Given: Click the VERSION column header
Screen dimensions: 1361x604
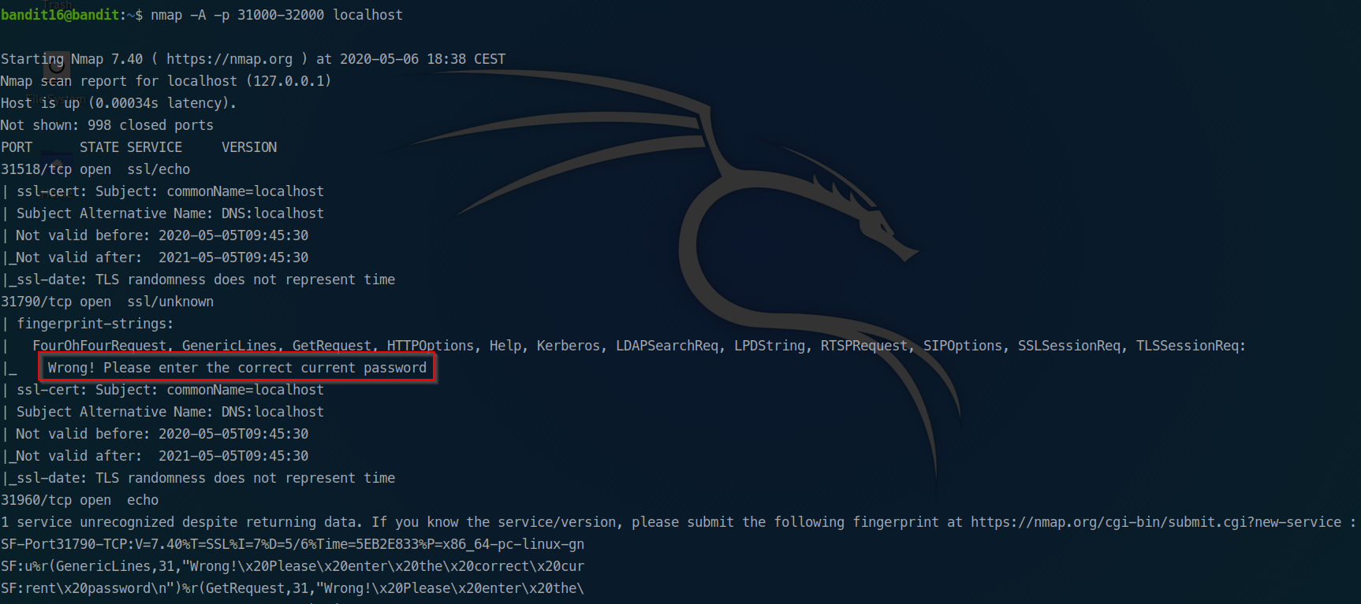Looking at the screenshot, I should tap(249, 147).
